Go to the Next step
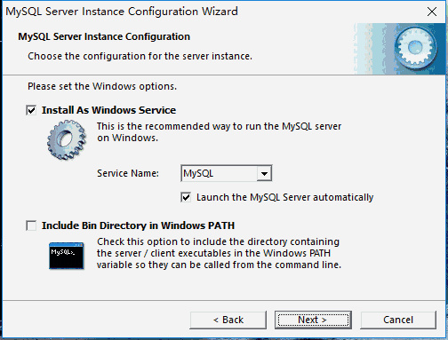This screenshot has width=448, height=340. [313, 320]
